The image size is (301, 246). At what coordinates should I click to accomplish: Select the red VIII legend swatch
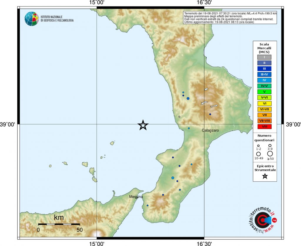click(x=264, y=127)
